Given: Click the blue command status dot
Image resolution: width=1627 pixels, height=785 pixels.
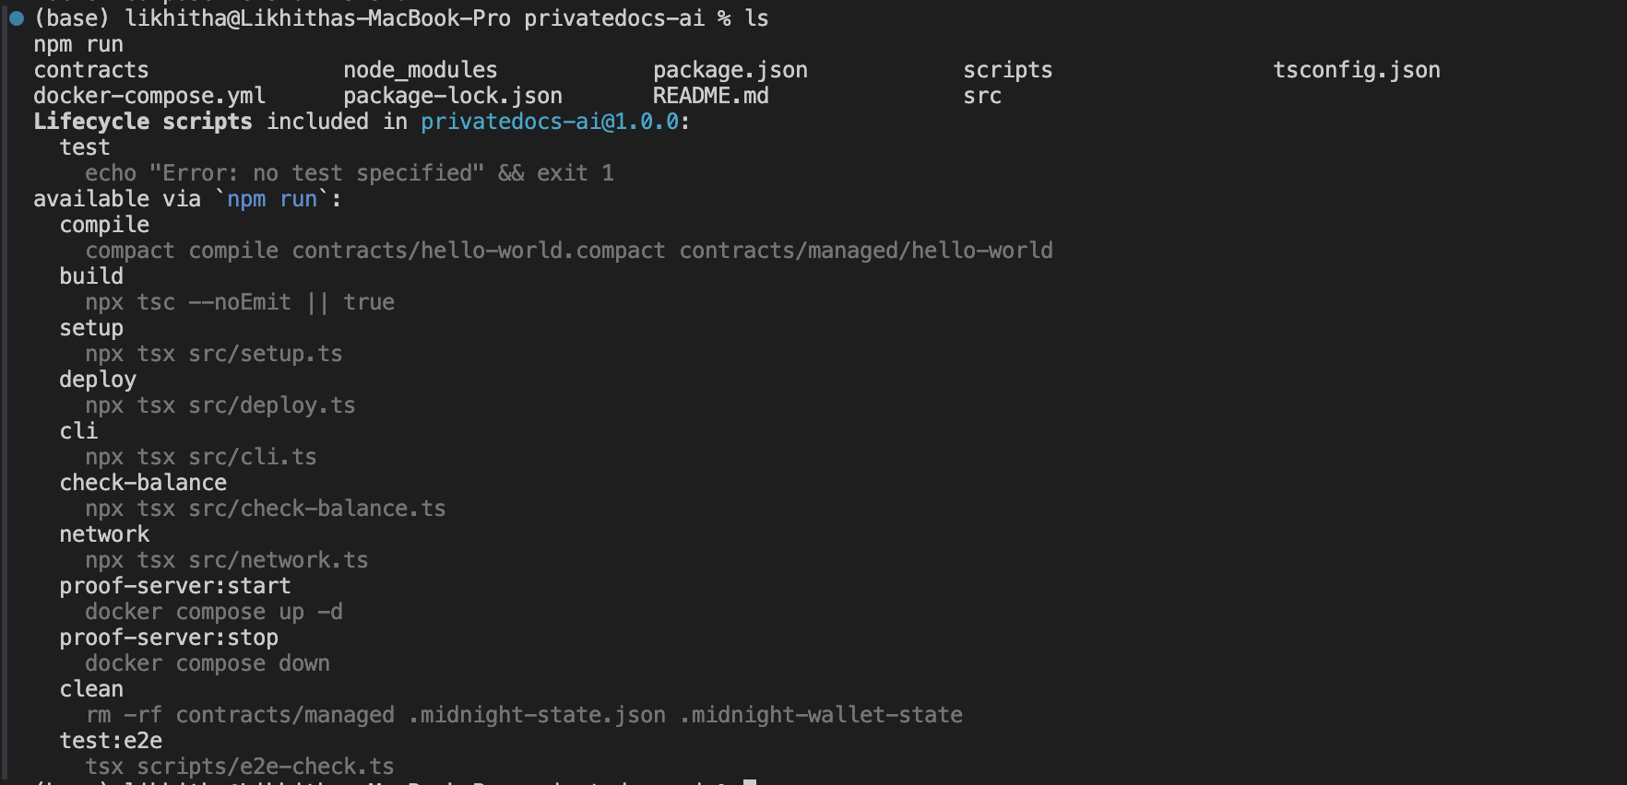Looking at the screenshot, I should (x=17, y=18).
